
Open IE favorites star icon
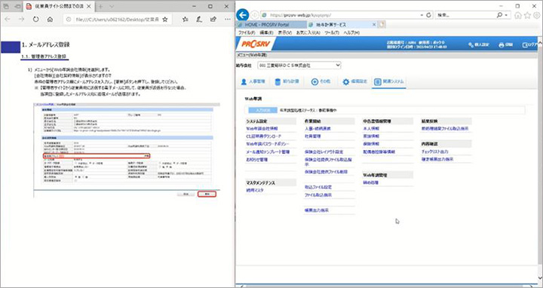pyautogui.click(x=527, y=15)
